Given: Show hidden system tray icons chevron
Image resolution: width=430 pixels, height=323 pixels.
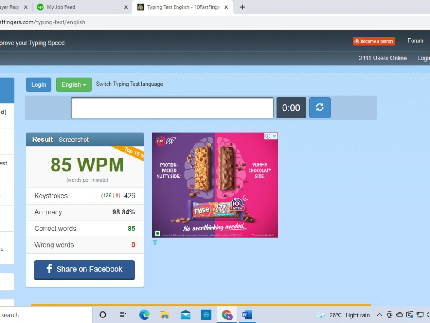Looking at the screenshot, I should pyautogui.click(x=379, y=315).
